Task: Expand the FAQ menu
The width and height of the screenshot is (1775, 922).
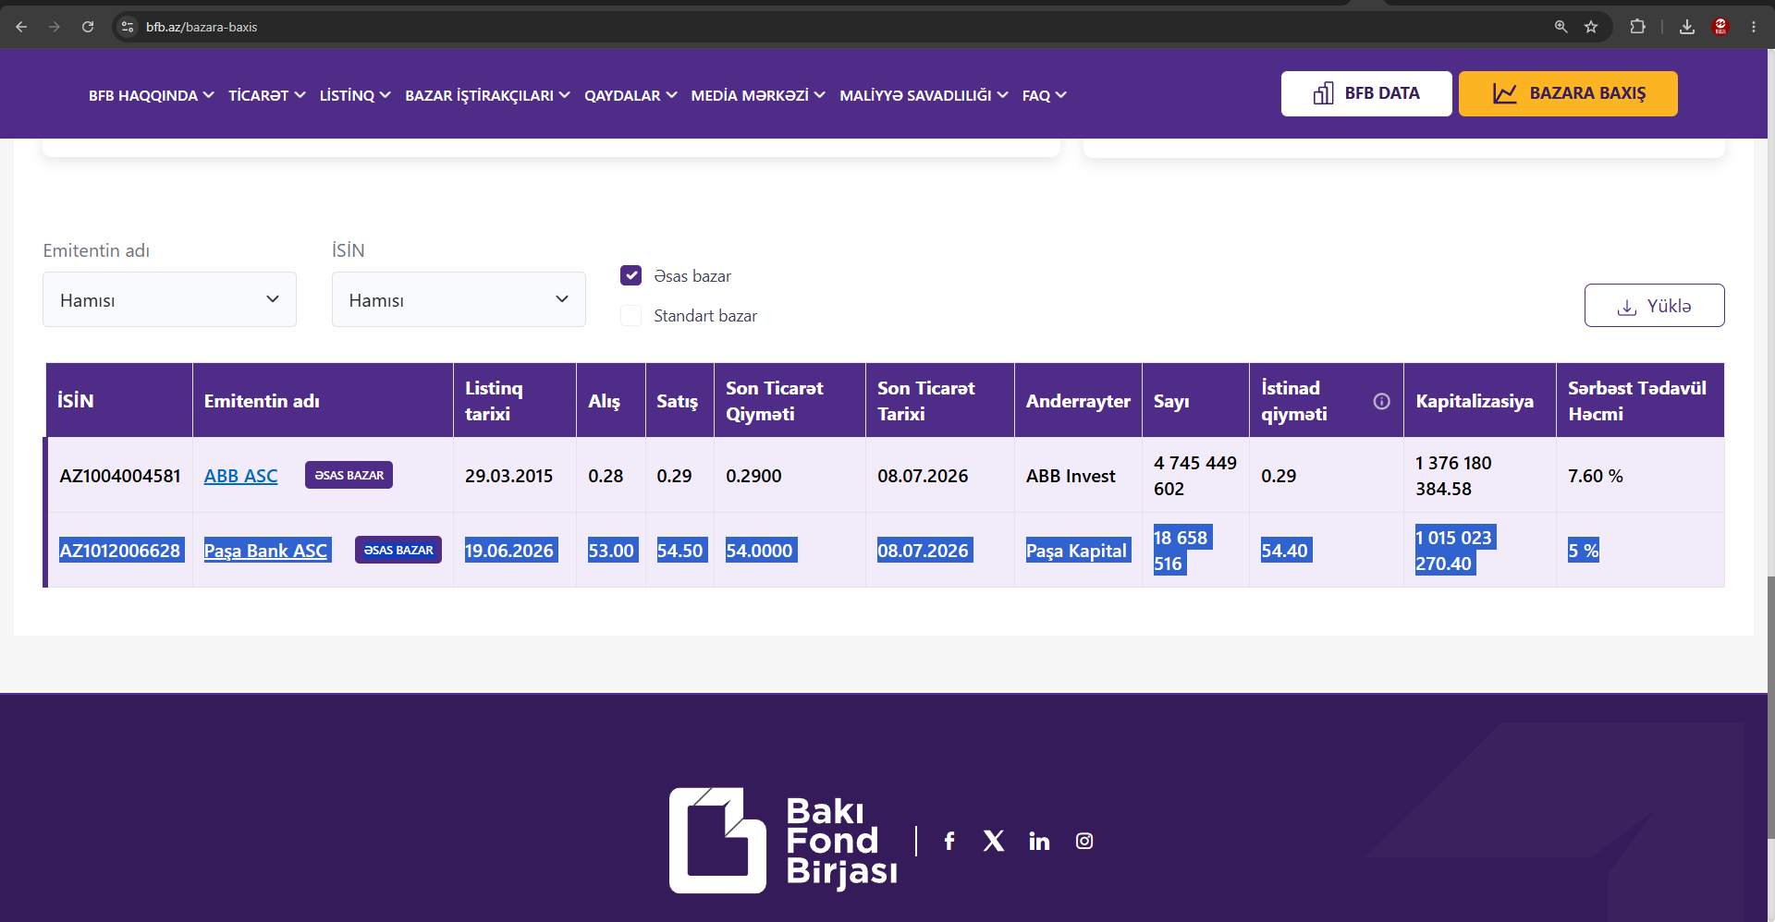Action: (1045, 95)
